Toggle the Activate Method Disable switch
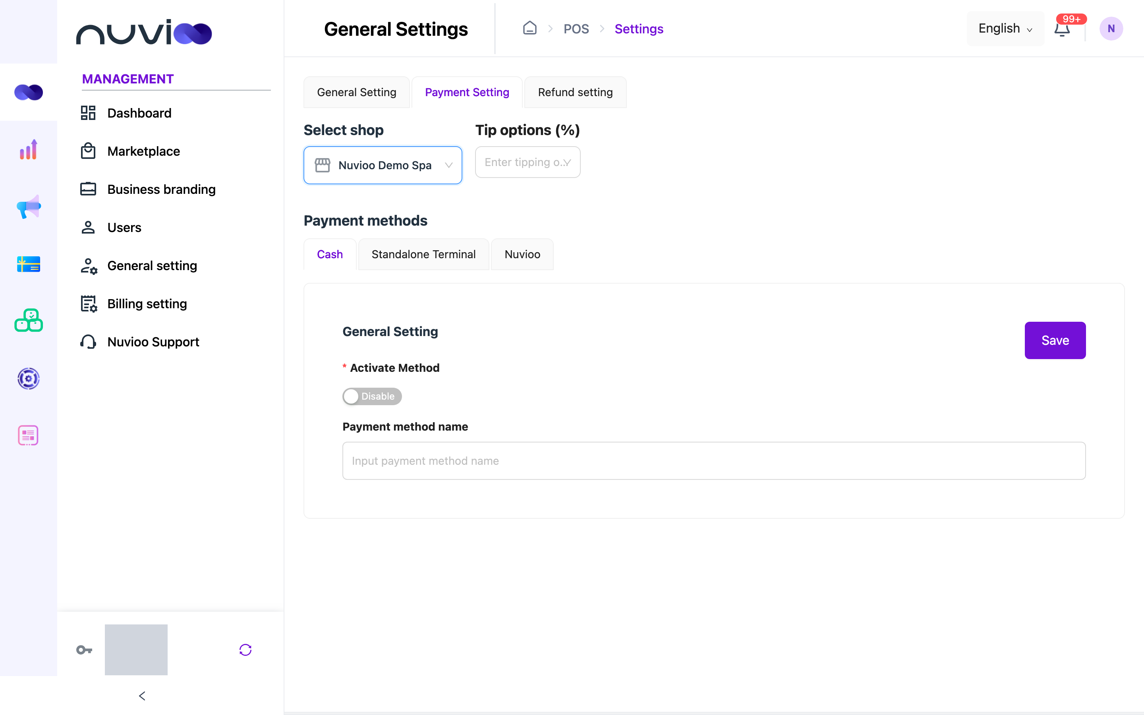1144x715 pixels. (x=372, y=396)
